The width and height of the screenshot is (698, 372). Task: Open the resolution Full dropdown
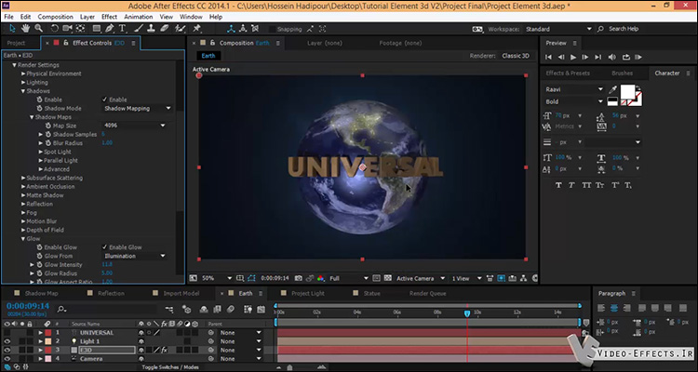click(x=349, y=279)
